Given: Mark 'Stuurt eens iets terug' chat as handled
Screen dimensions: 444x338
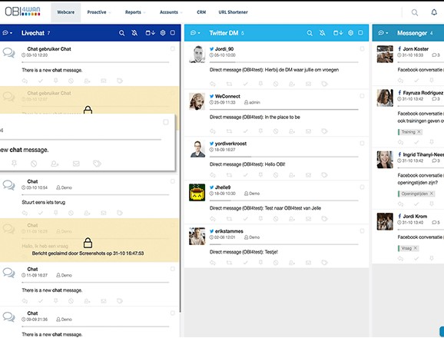Looking at the screenshot, I should (x=41, y=213).
